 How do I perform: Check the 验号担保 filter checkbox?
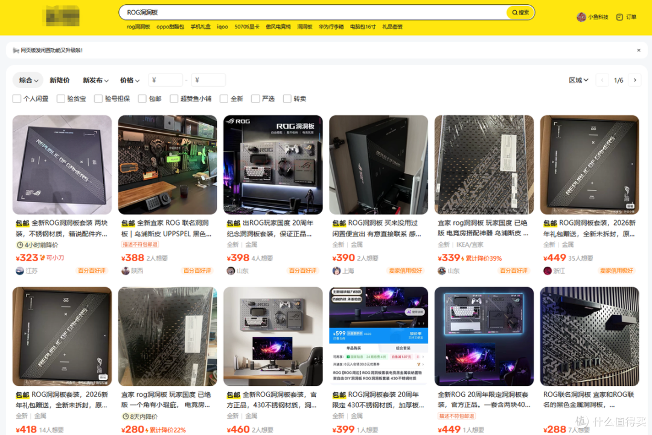[98, 98]
